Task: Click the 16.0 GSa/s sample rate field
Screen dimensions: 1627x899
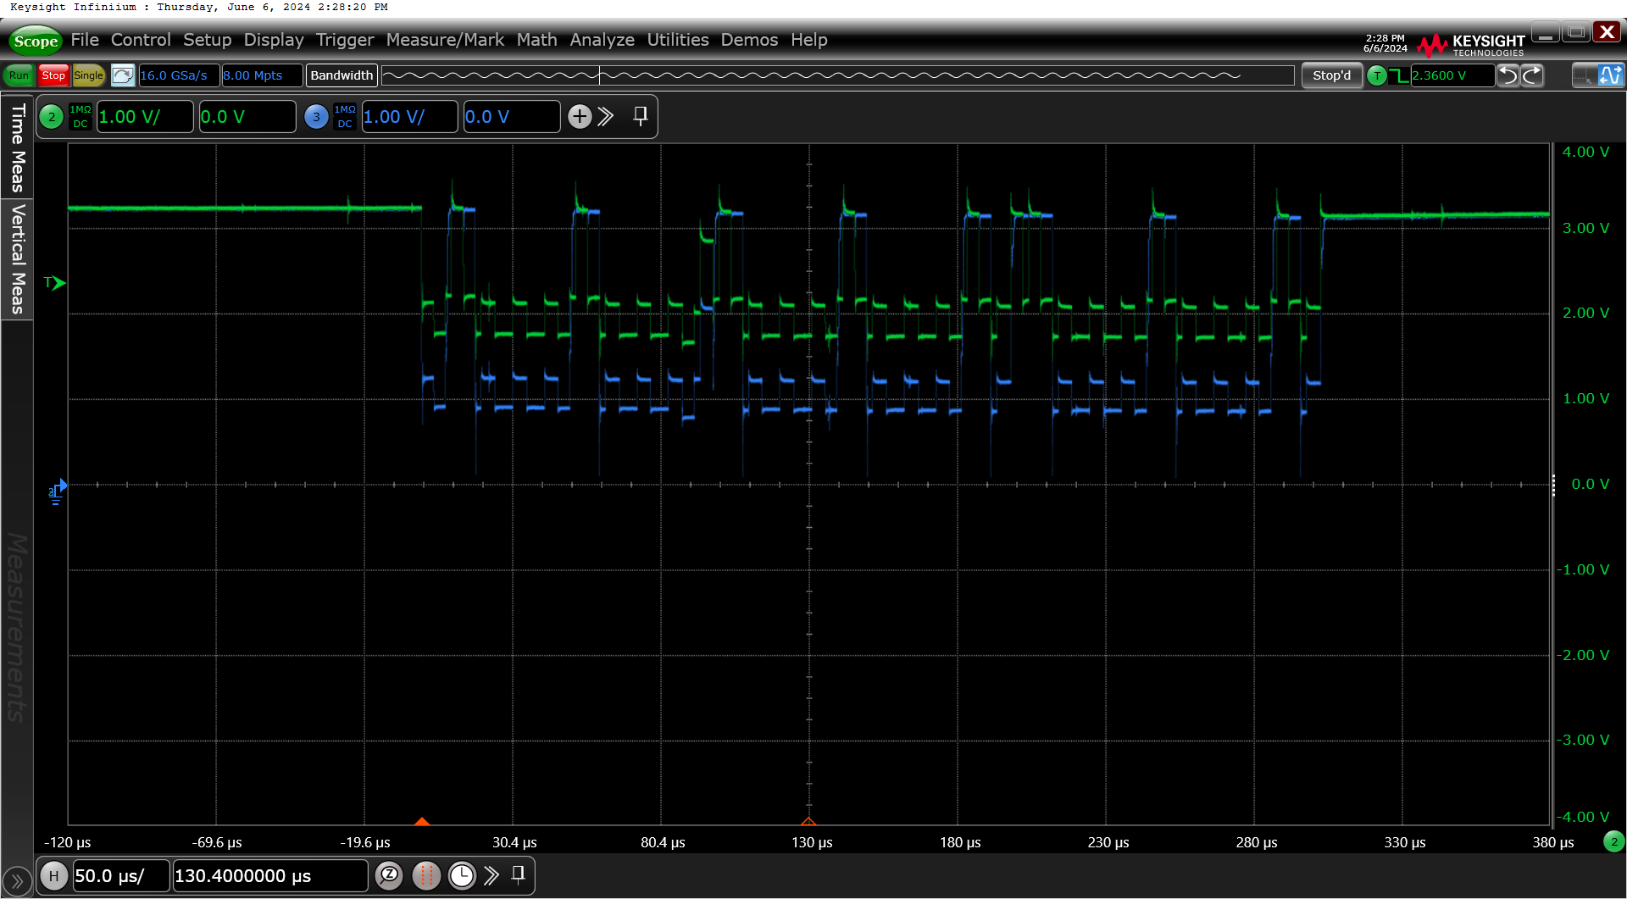Action: 179,75
